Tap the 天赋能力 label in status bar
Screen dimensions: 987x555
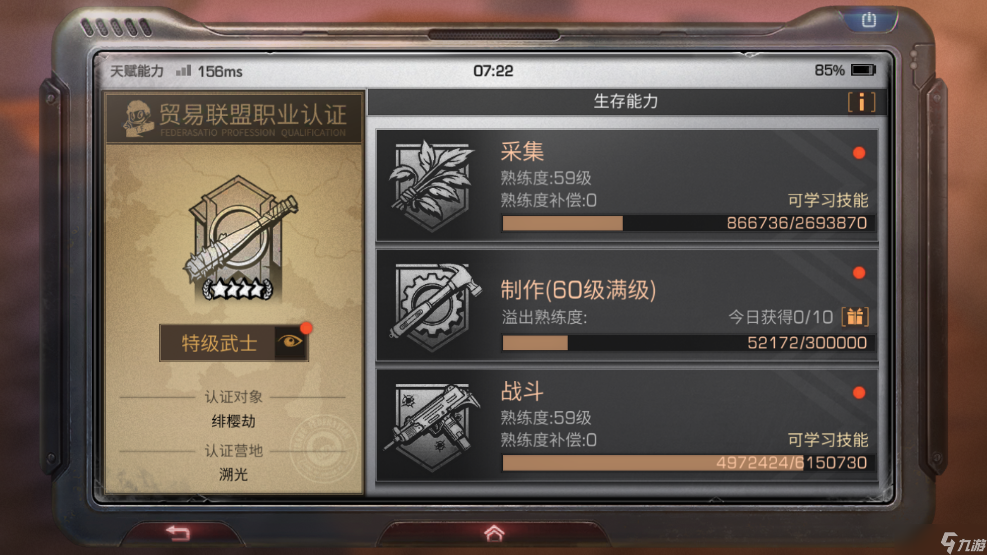(x=137, y=71)
